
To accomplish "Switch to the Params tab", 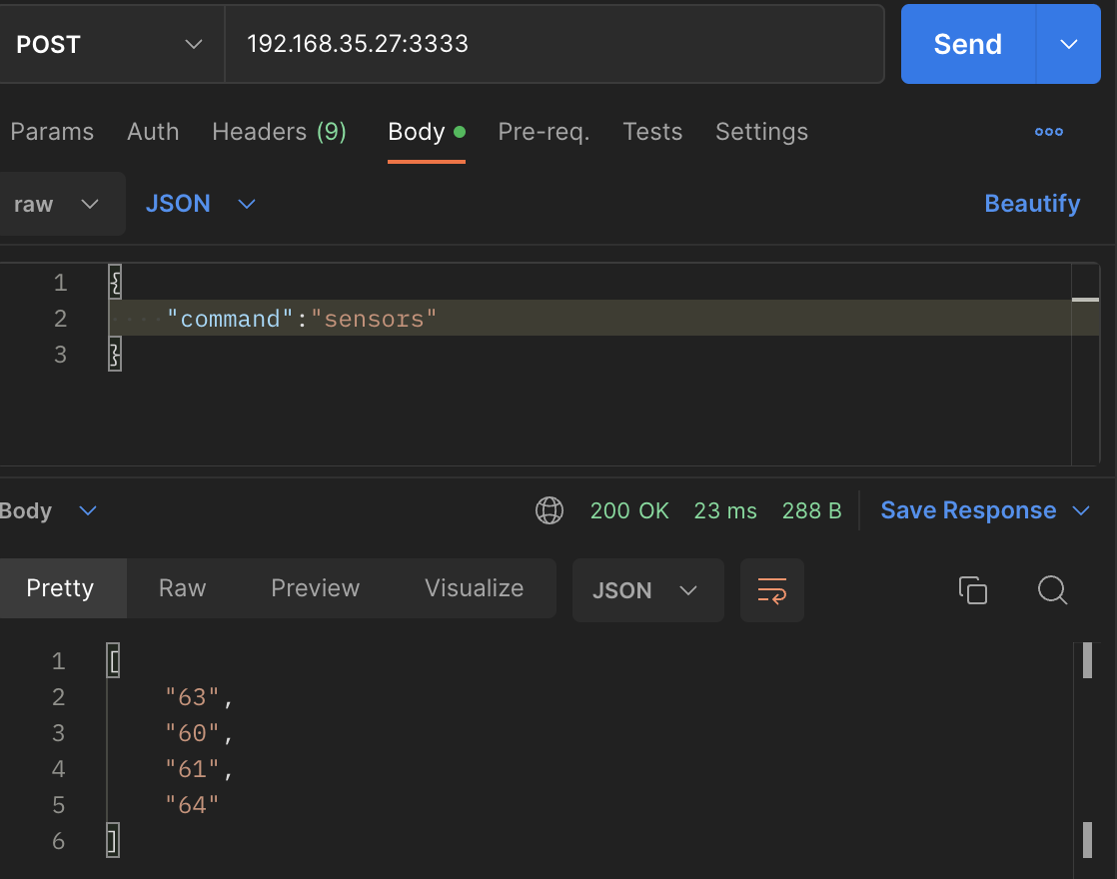I will [x=52, y=132].
